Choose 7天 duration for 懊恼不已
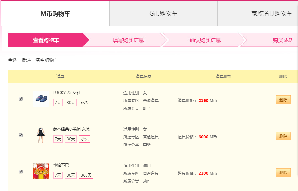This screenshot has height=191, width=298. pos(58,175)
